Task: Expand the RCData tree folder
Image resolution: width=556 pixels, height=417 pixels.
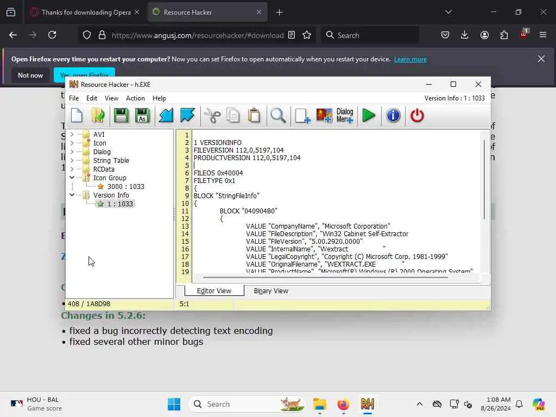Action: click(72, 169)
